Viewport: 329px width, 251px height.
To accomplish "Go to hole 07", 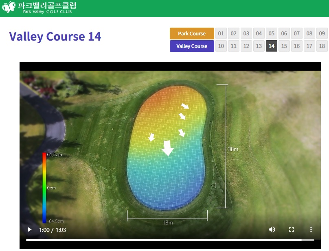I will pos(297,33).
